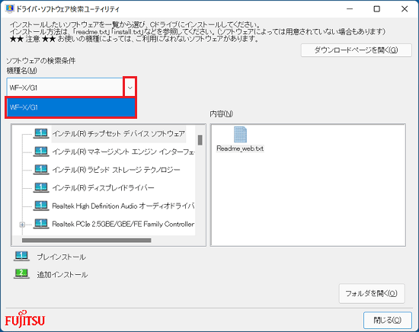Maximize the utility window
The image size is (419, 332).
[377, 9]
